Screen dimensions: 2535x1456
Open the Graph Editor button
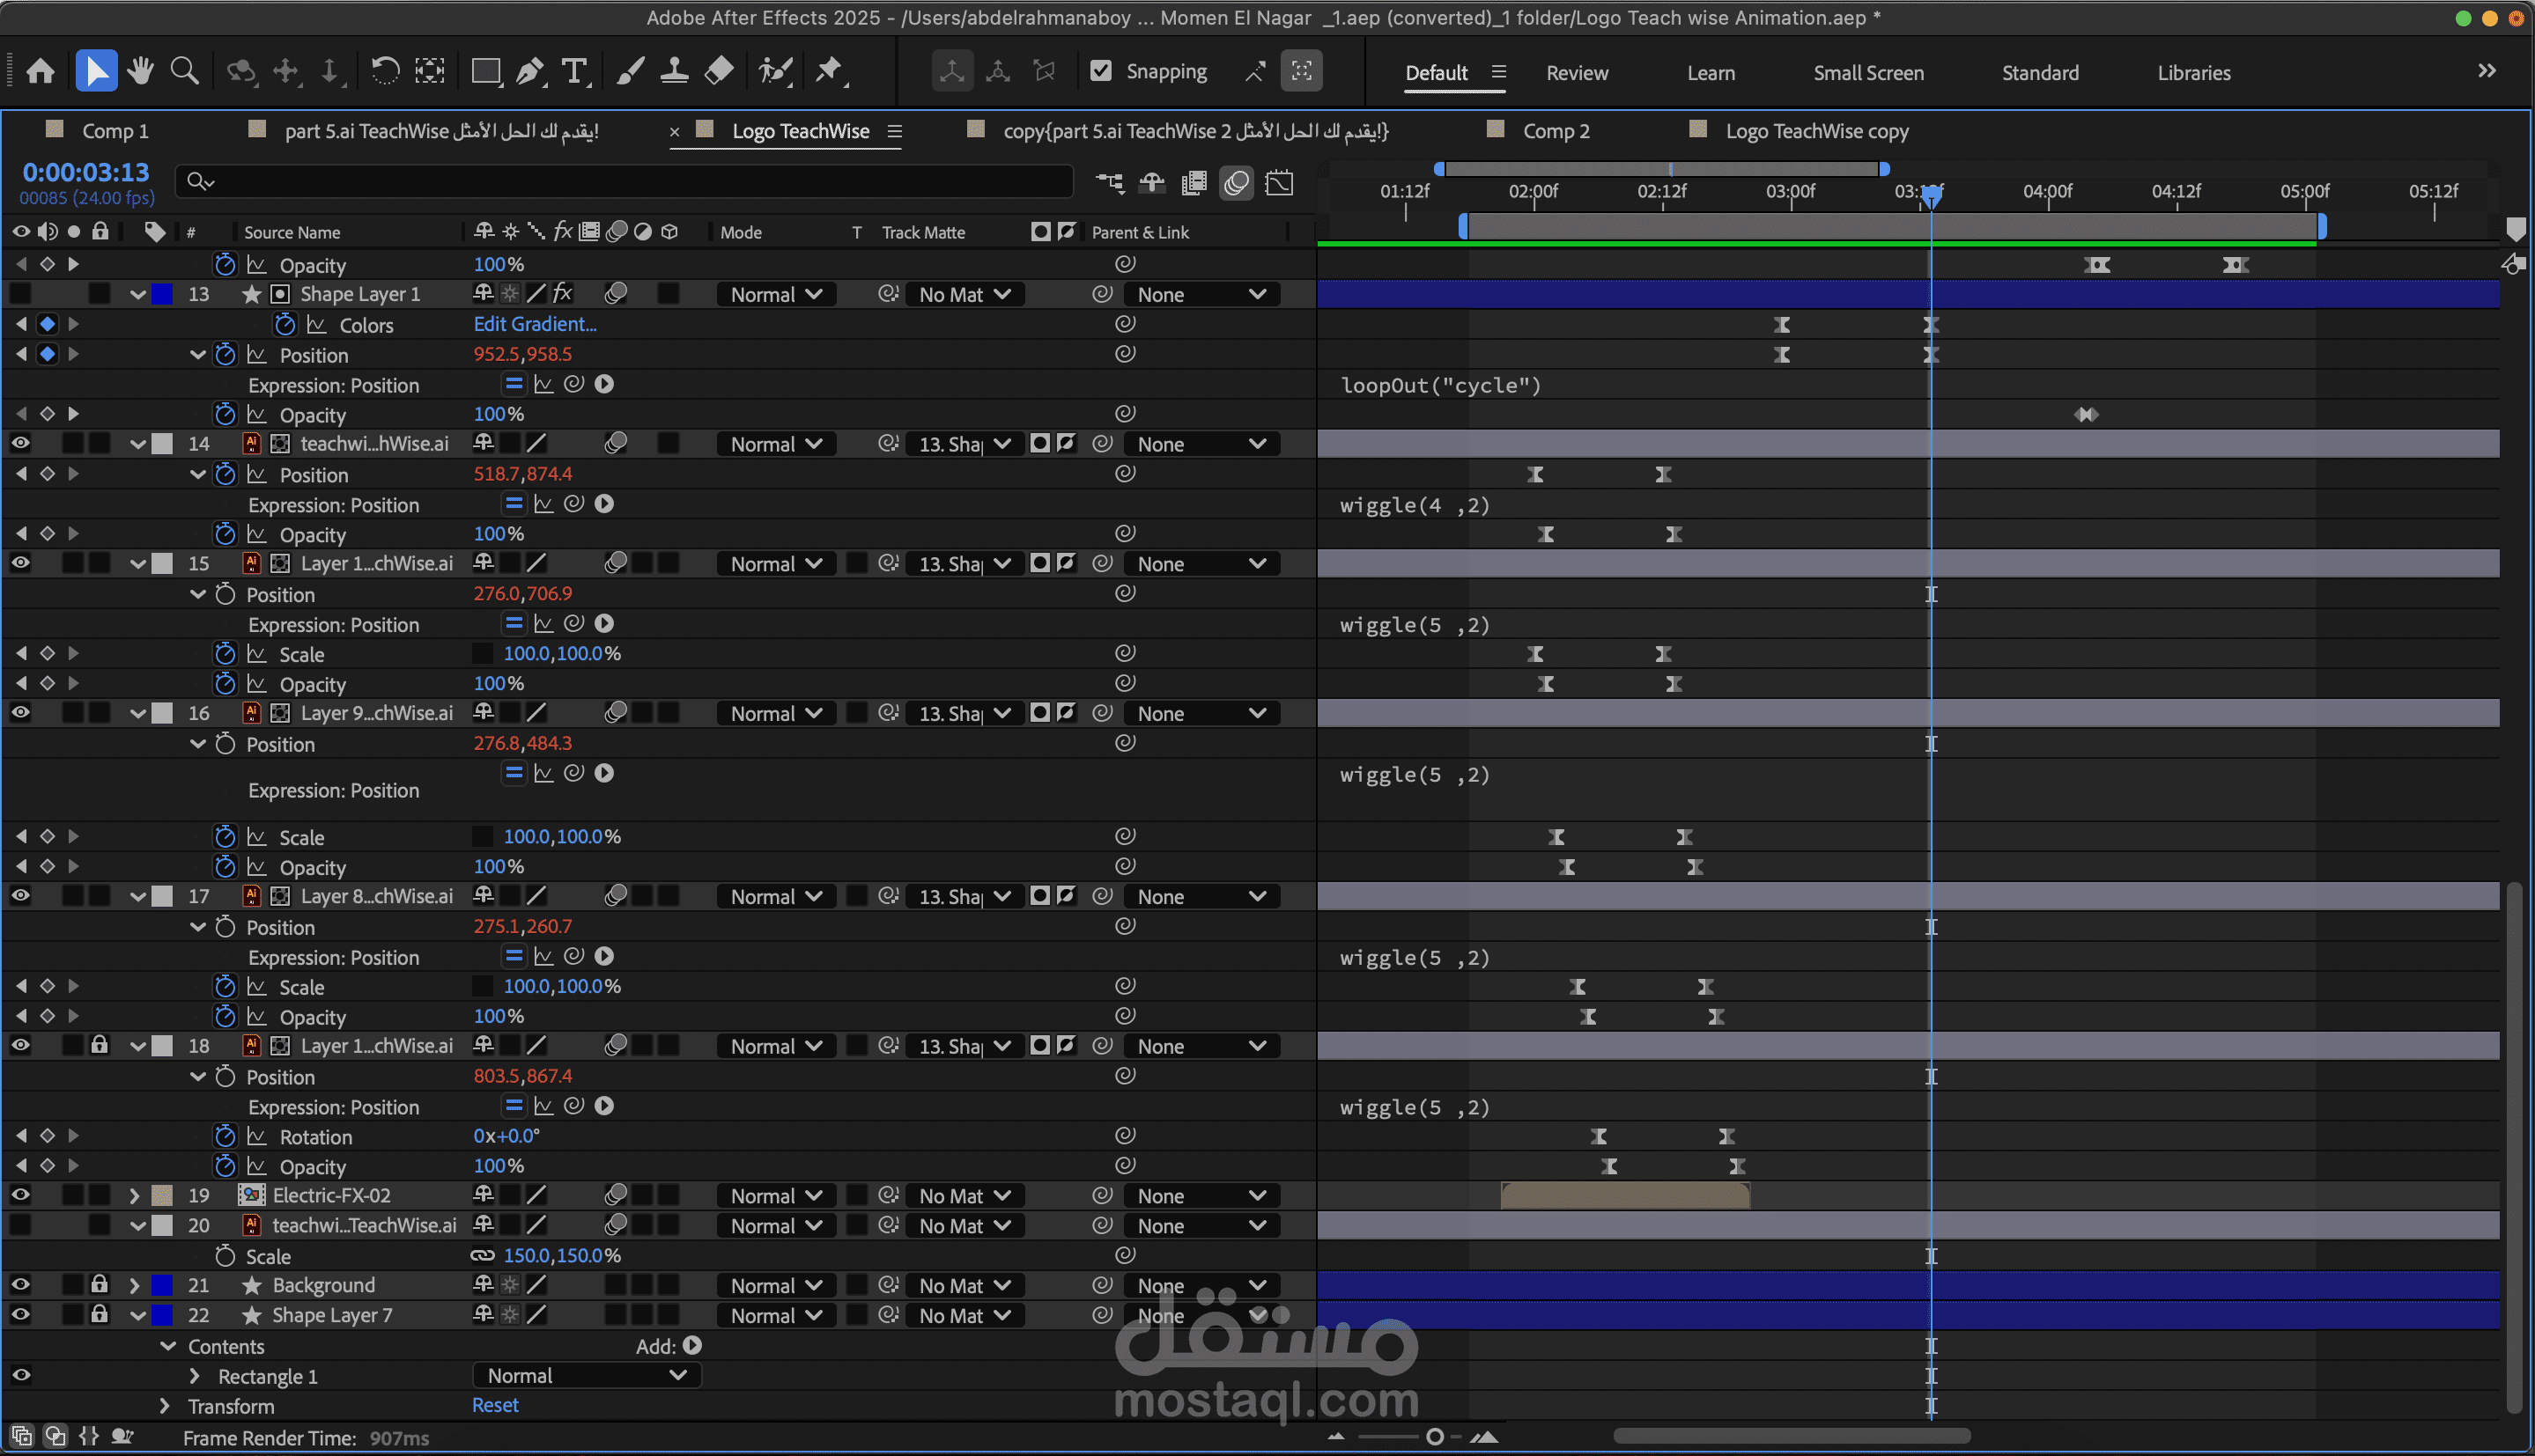coord(1280,183)
